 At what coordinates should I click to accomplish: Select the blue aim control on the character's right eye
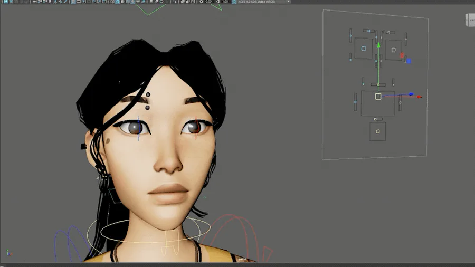[138, 128]
